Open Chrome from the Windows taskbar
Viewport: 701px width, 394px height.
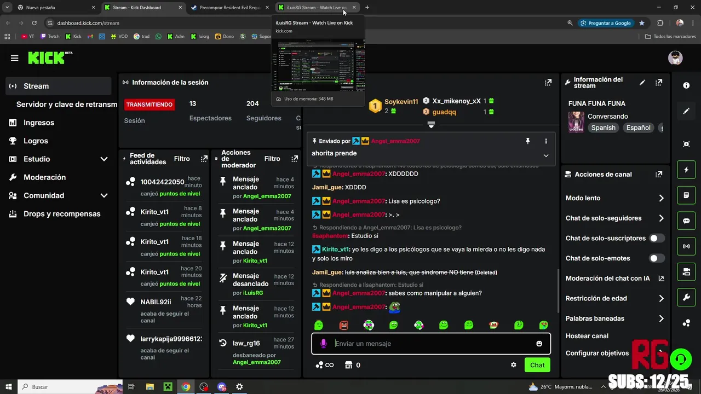click(x=186, y=386)
